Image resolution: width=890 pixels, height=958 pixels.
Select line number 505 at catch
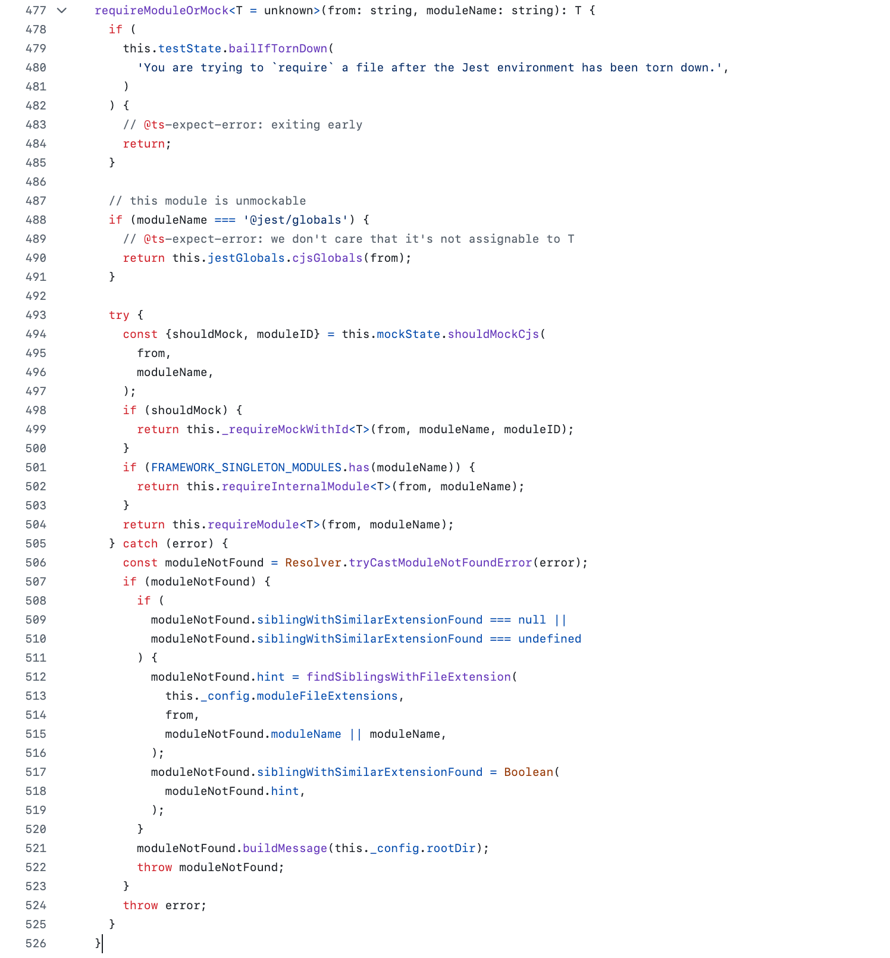(36, 543)
